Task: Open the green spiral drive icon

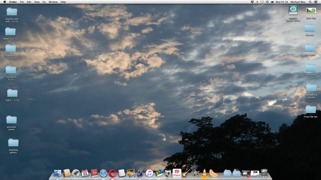Action: 311,10
